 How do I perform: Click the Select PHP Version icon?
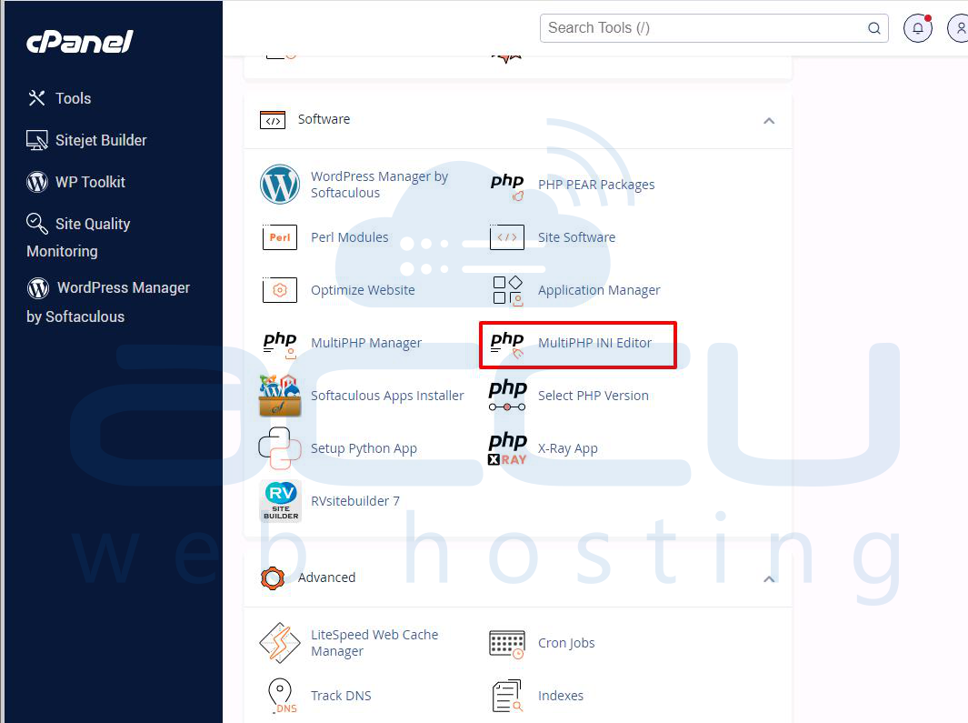click(x=507, y=396)
